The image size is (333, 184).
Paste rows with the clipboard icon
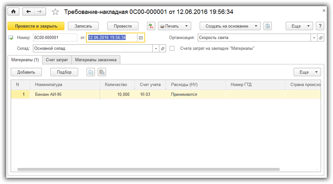102,72
